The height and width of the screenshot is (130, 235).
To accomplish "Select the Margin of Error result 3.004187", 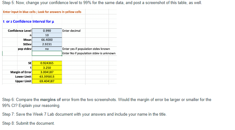I will [47, 72].
